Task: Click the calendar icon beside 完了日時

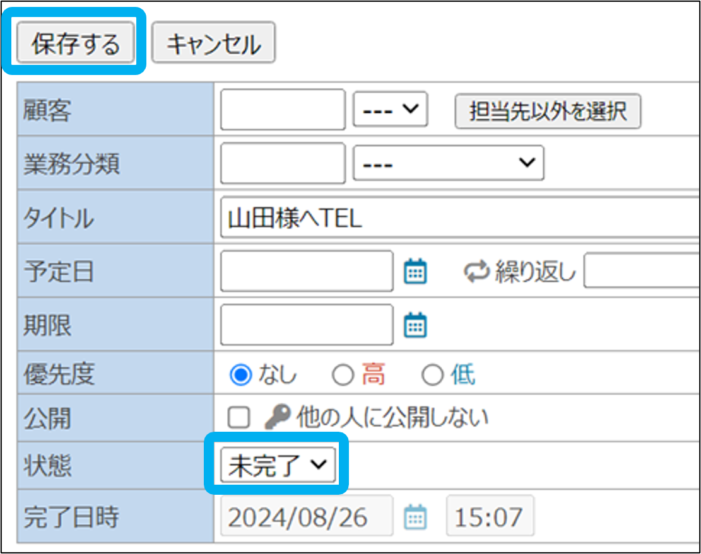Action: click(x=415, y=517)
